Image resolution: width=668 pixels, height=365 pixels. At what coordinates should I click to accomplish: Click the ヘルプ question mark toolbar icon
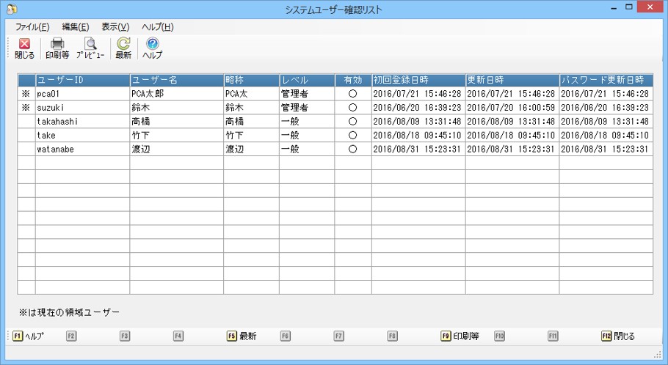152,48
